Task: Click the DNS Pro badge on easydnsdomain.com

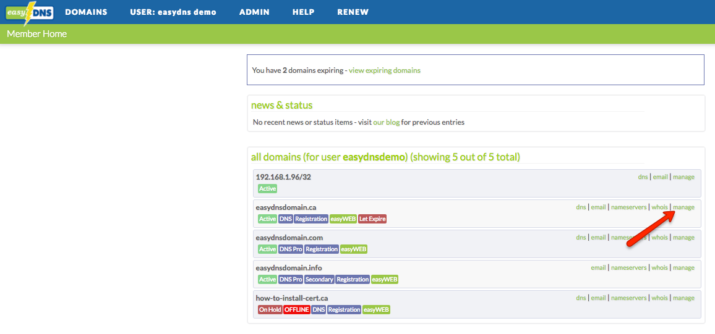Action: 291,249
